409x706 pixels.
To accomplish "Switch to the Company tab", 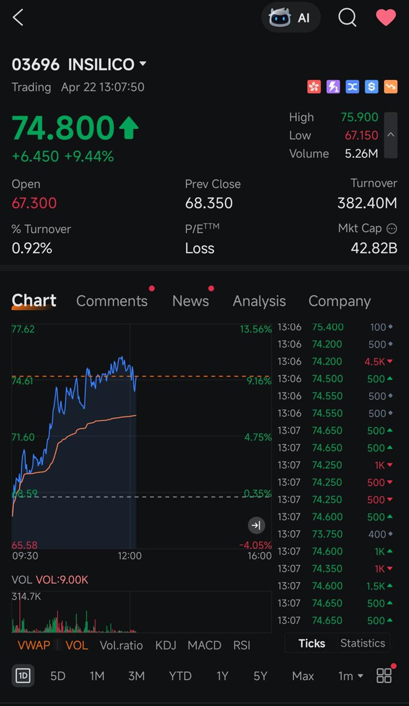I will (x=339, y=301).
